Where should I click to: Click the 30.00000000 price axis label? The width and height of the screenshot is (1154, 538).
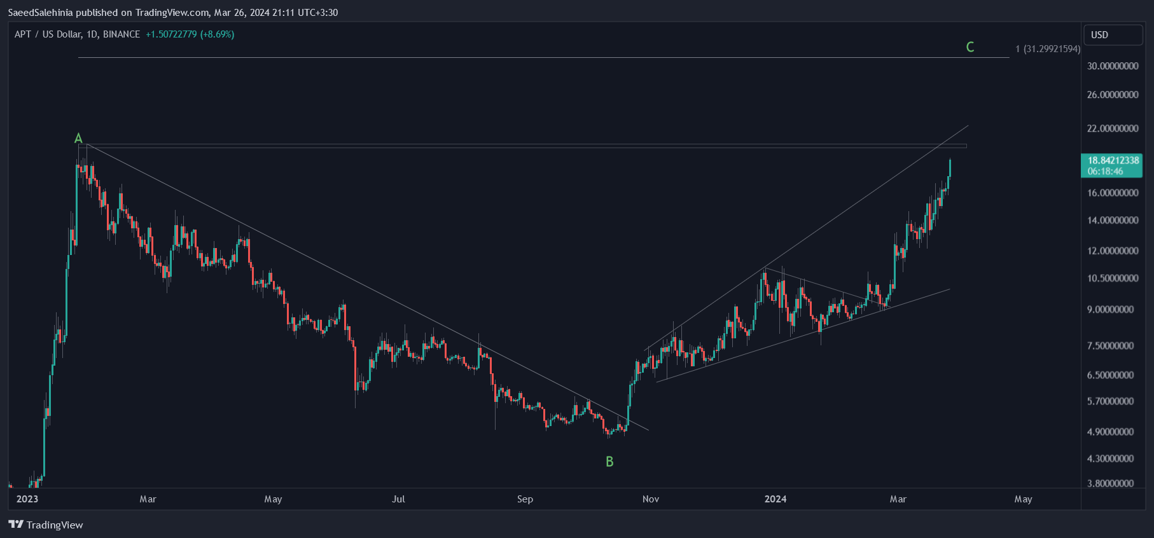[1113, 66]
